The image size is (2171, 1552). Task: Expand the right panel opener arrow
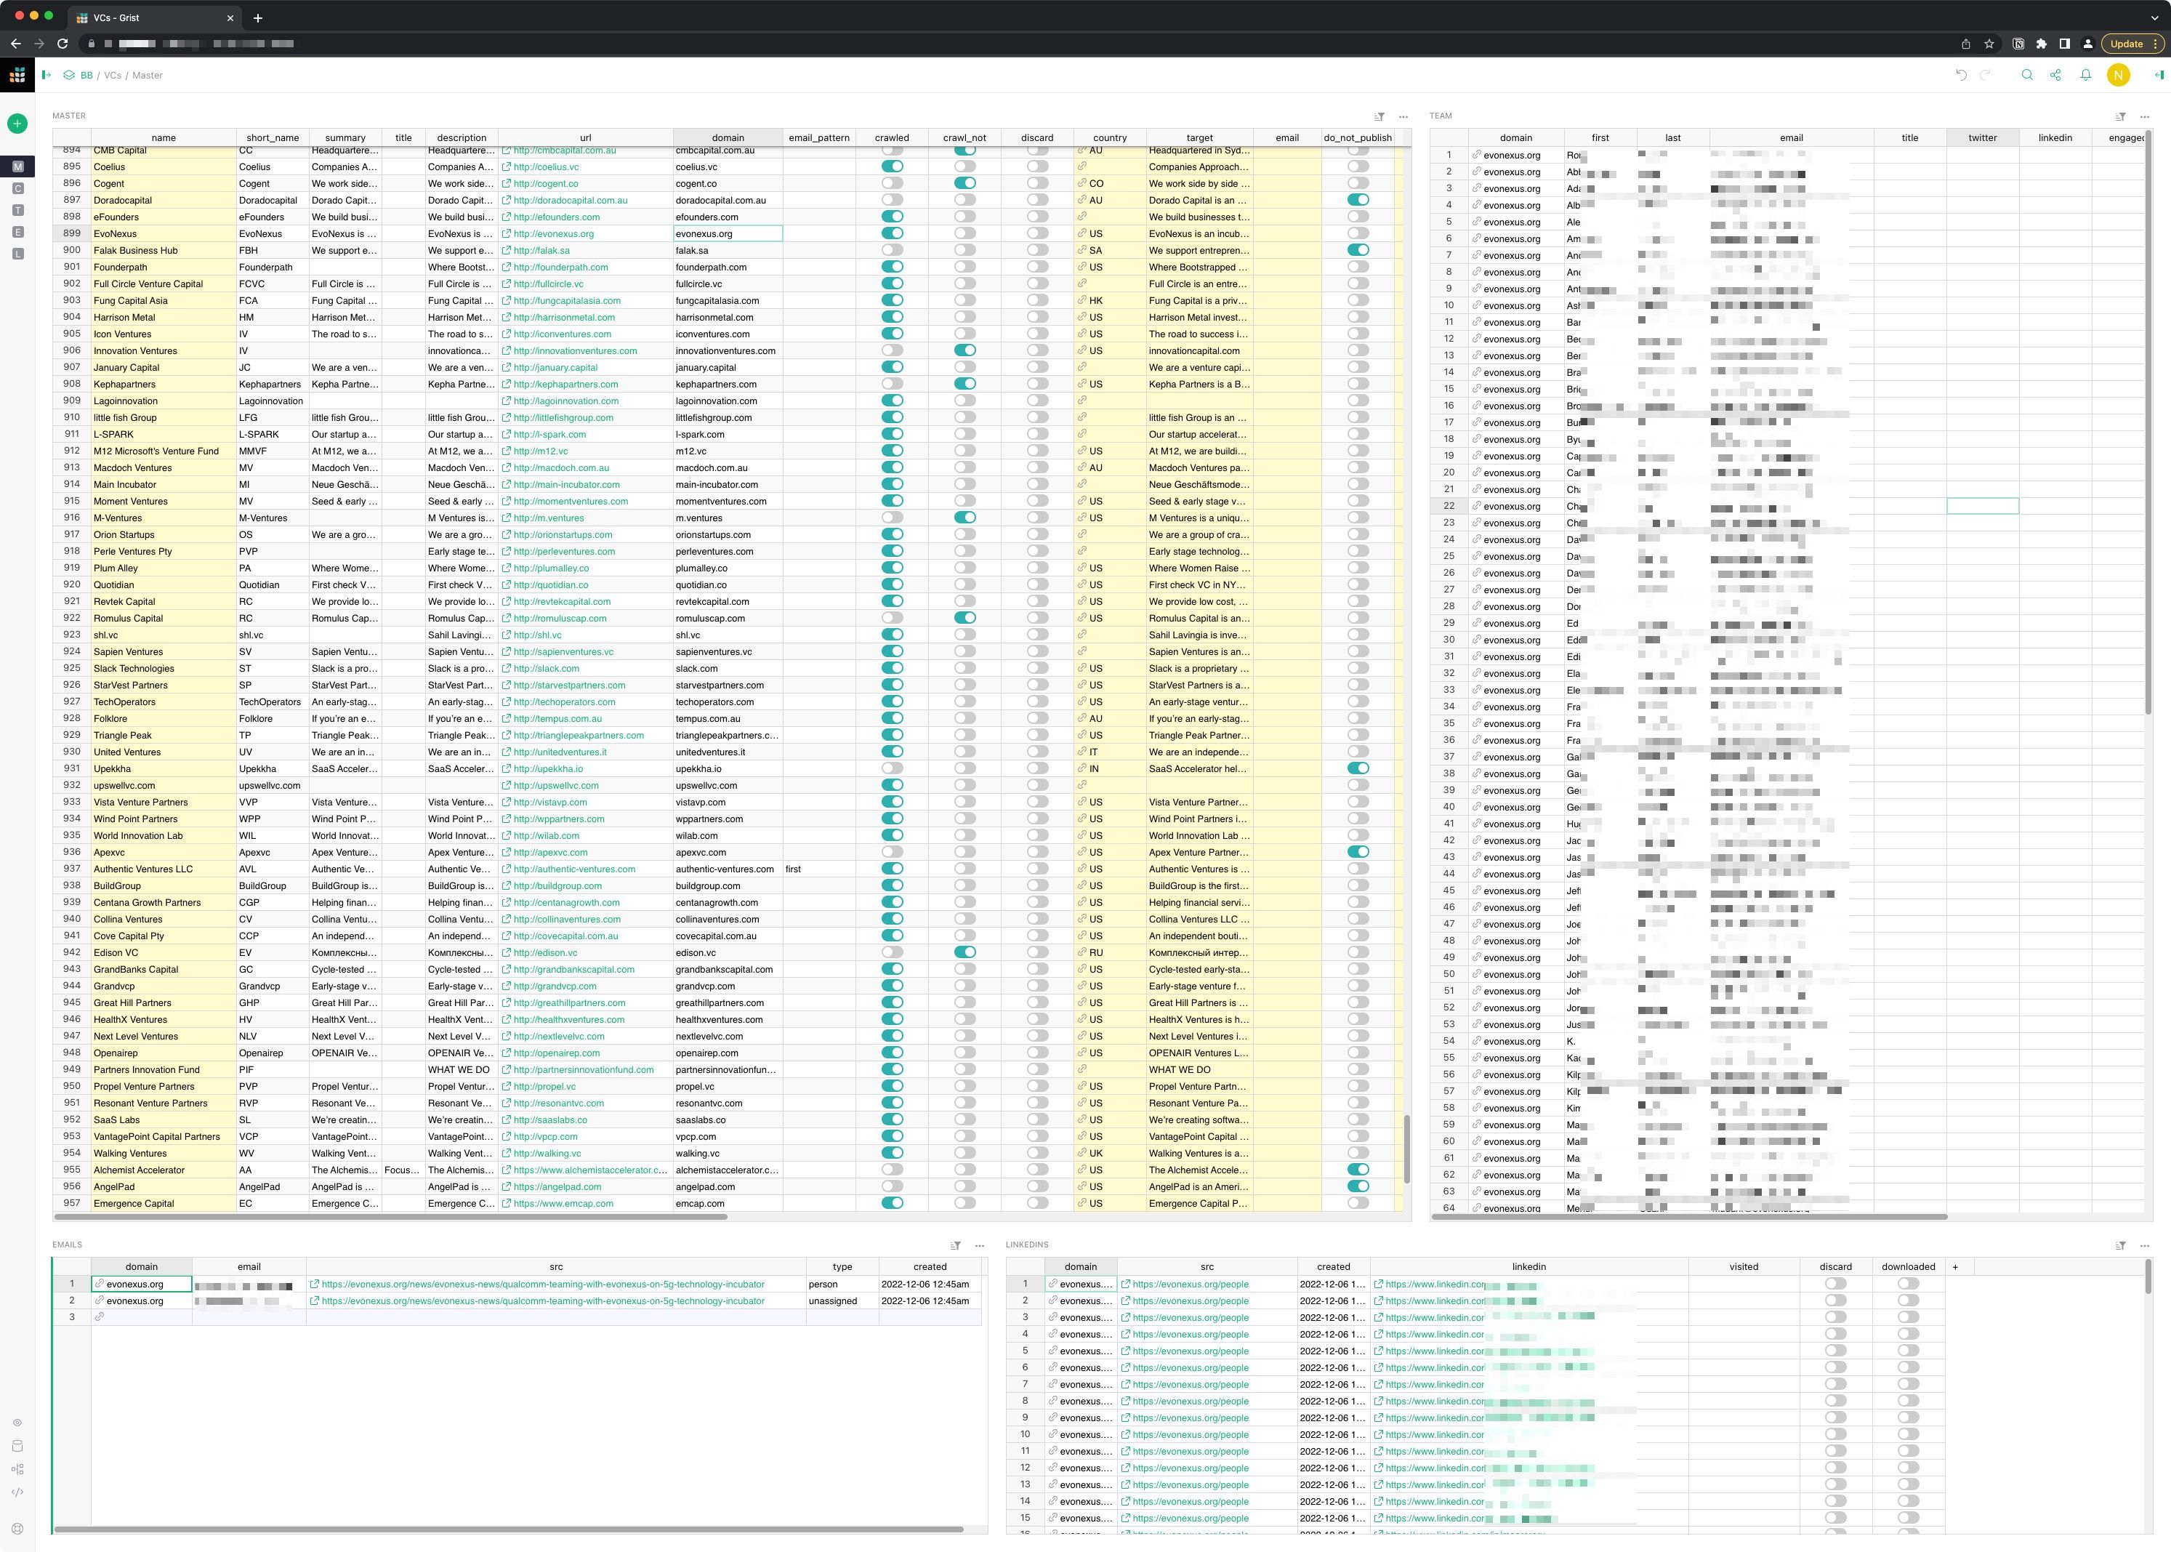tap(2158, 75)
